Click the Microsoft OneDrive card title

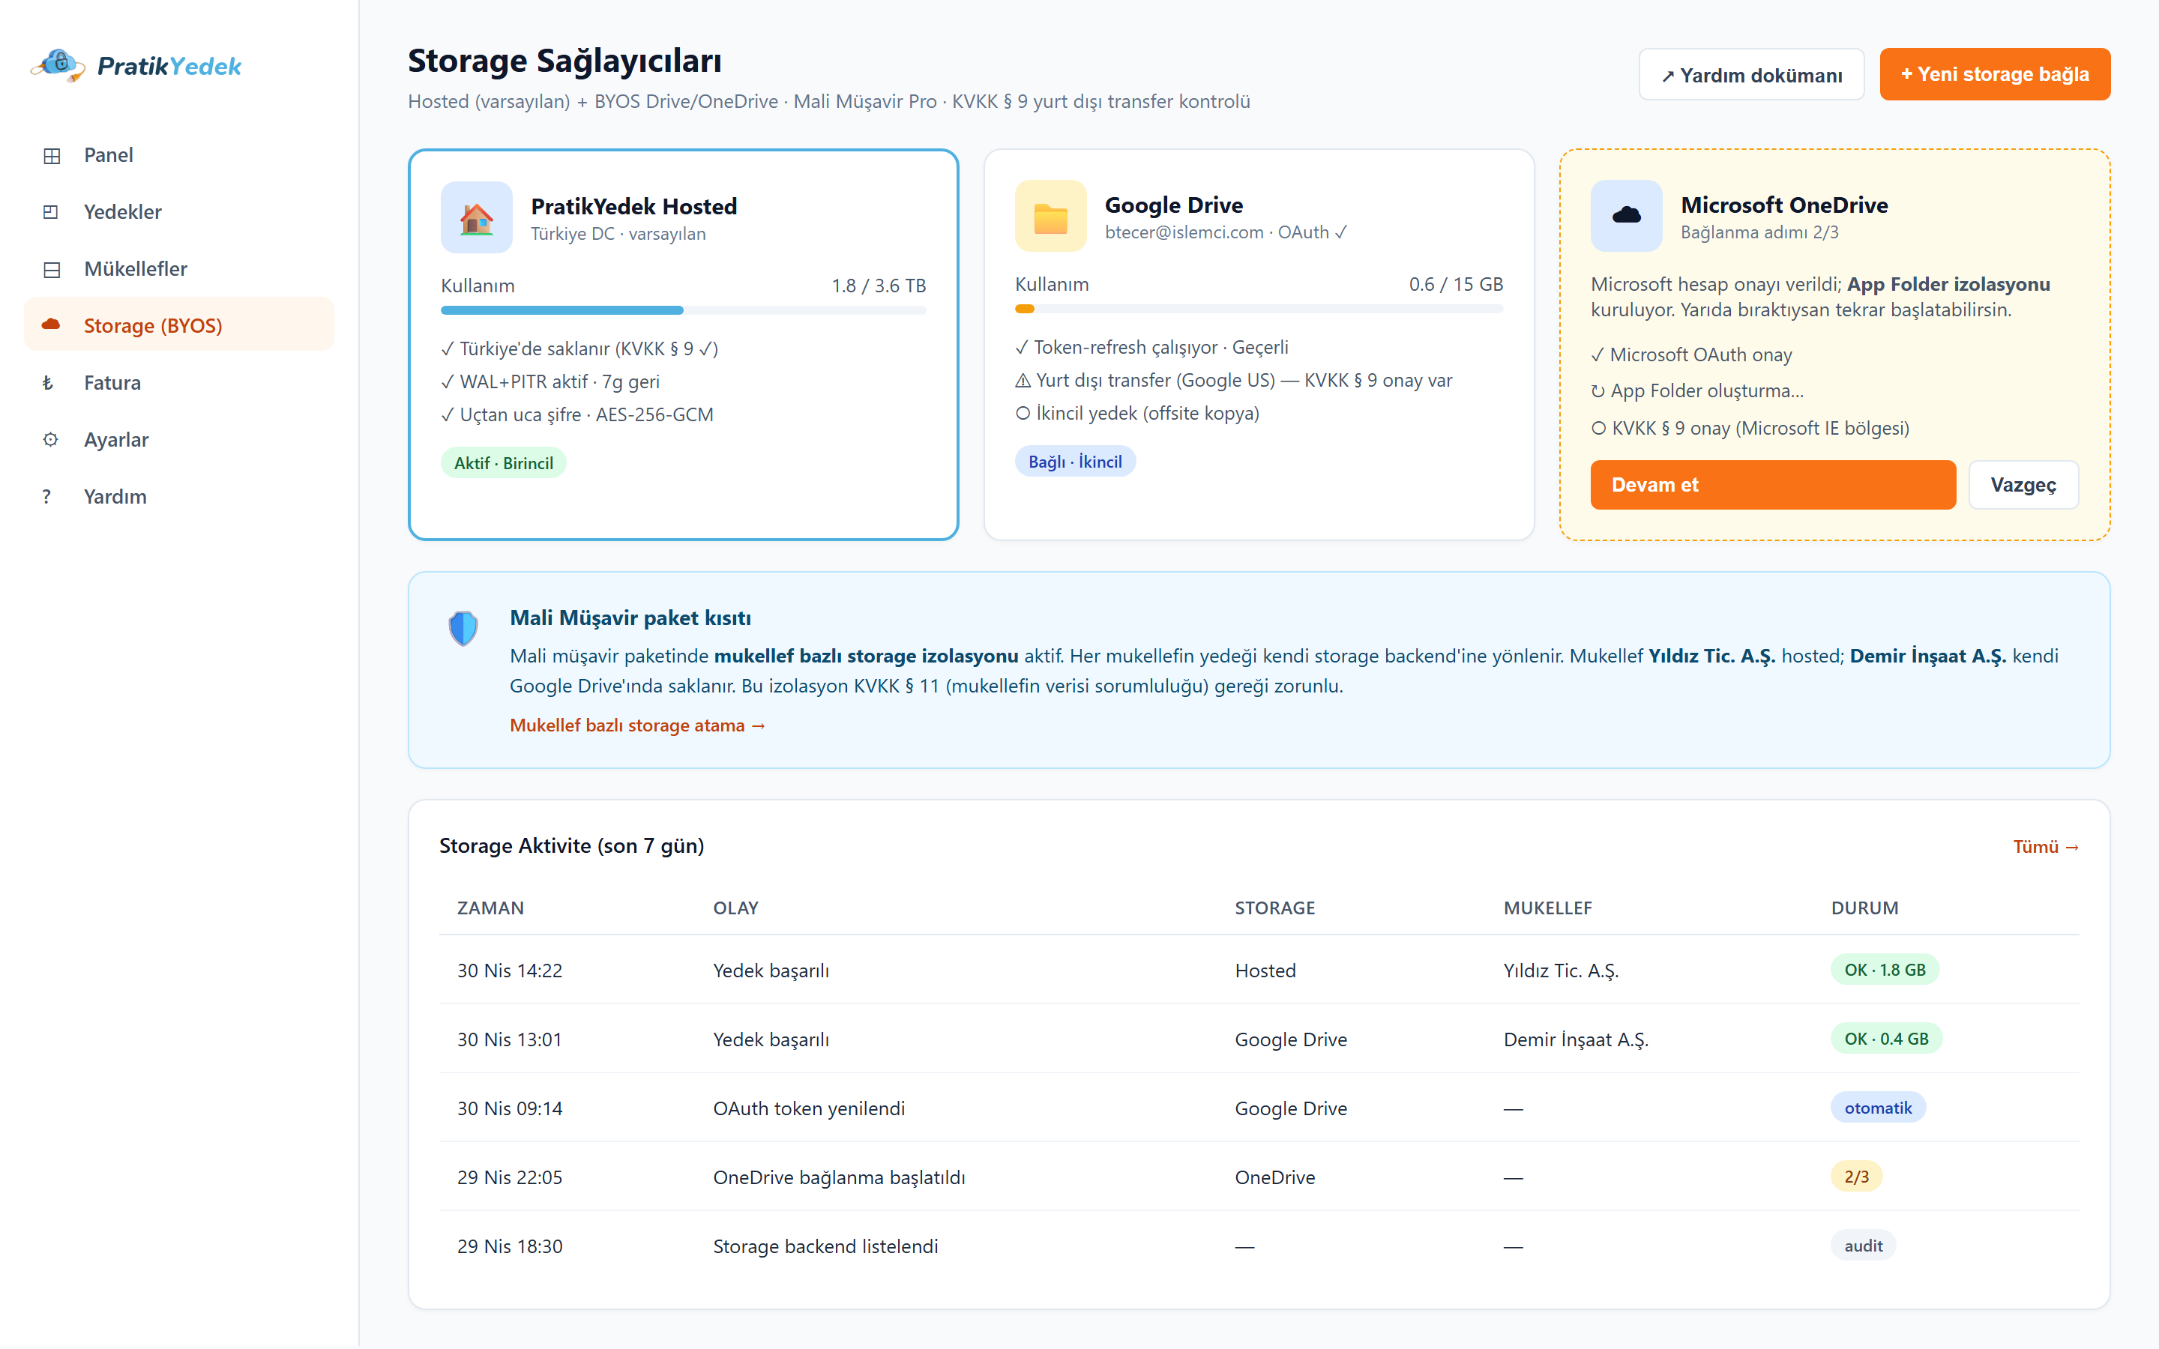tap(1783, 205)
